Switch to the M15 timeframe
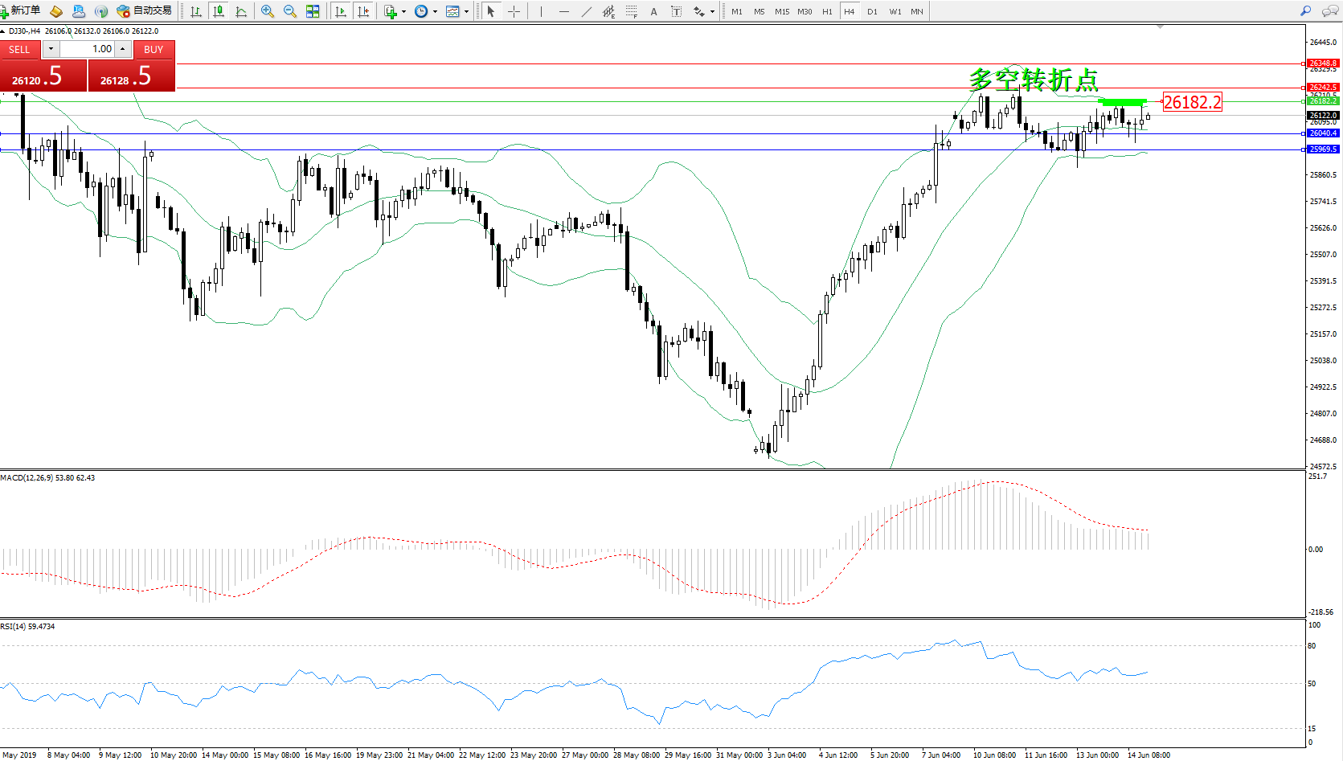Image resolution: width=1343 pixels, height=761 pixels. pos(781,11)
